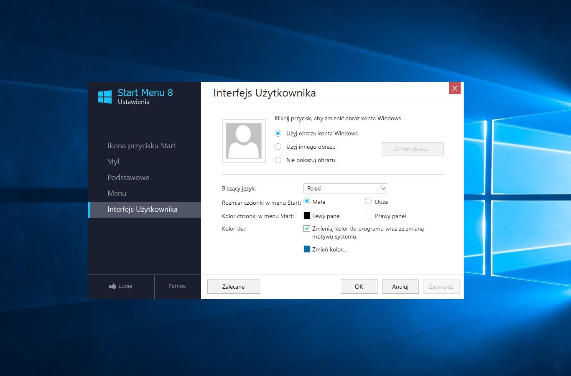The width and height of the screenshot is (571, 376).
Task: Select 'Użyj innego obrazu' radio option
Action: pos(278,147)
